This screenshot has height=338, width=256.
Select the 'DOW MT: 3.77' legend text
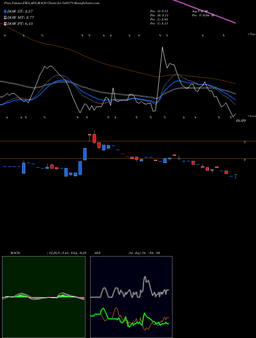point(20,18)
